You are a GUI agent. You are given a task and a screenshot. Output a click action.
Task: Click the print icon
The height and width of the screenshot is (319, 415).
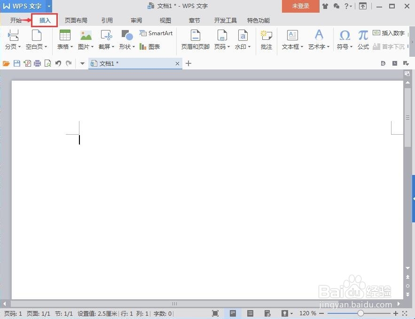(x=37, y=63)
